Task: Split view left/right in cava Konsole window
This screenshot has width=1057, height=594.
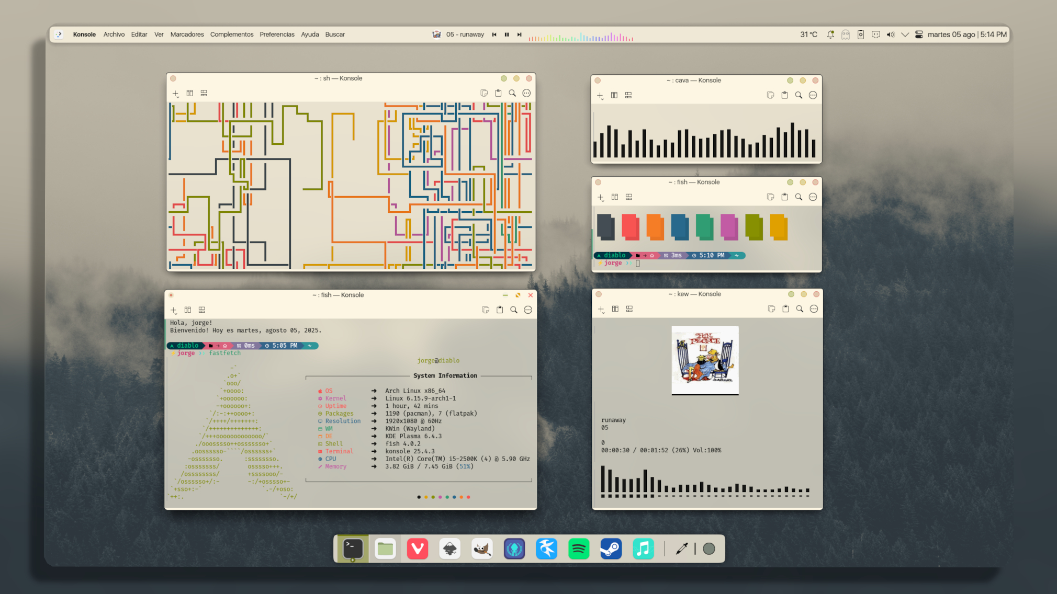Action: tap(614, 95)
